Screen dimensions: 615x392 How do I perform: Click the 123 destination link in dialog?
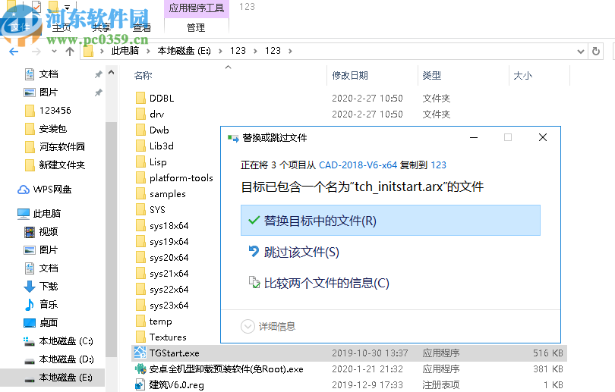pos(439,165)
